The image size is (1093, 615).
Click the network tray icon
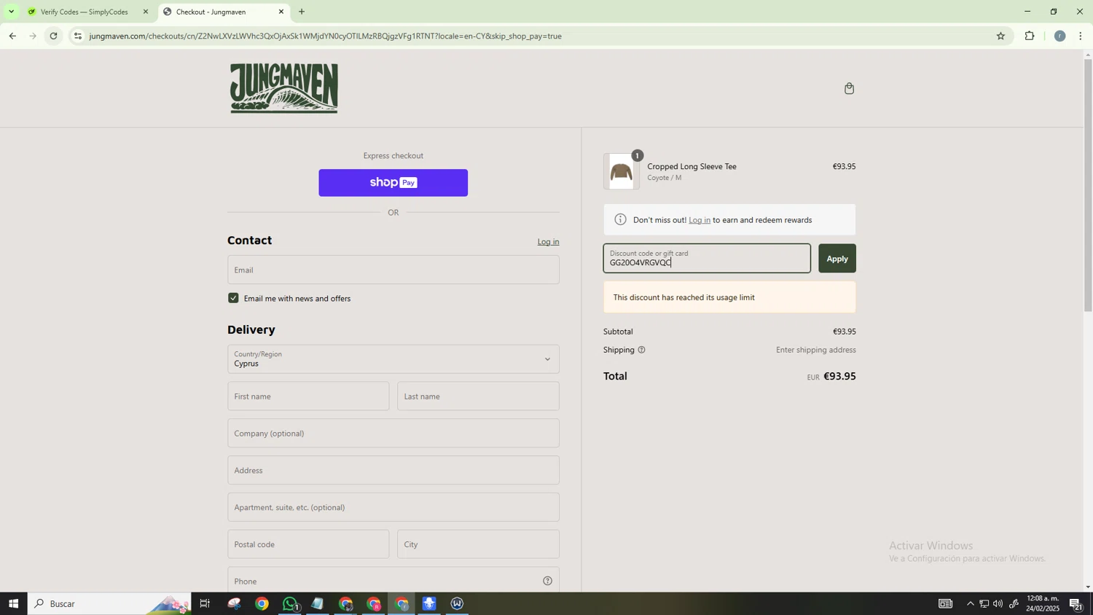pos(984,603)
